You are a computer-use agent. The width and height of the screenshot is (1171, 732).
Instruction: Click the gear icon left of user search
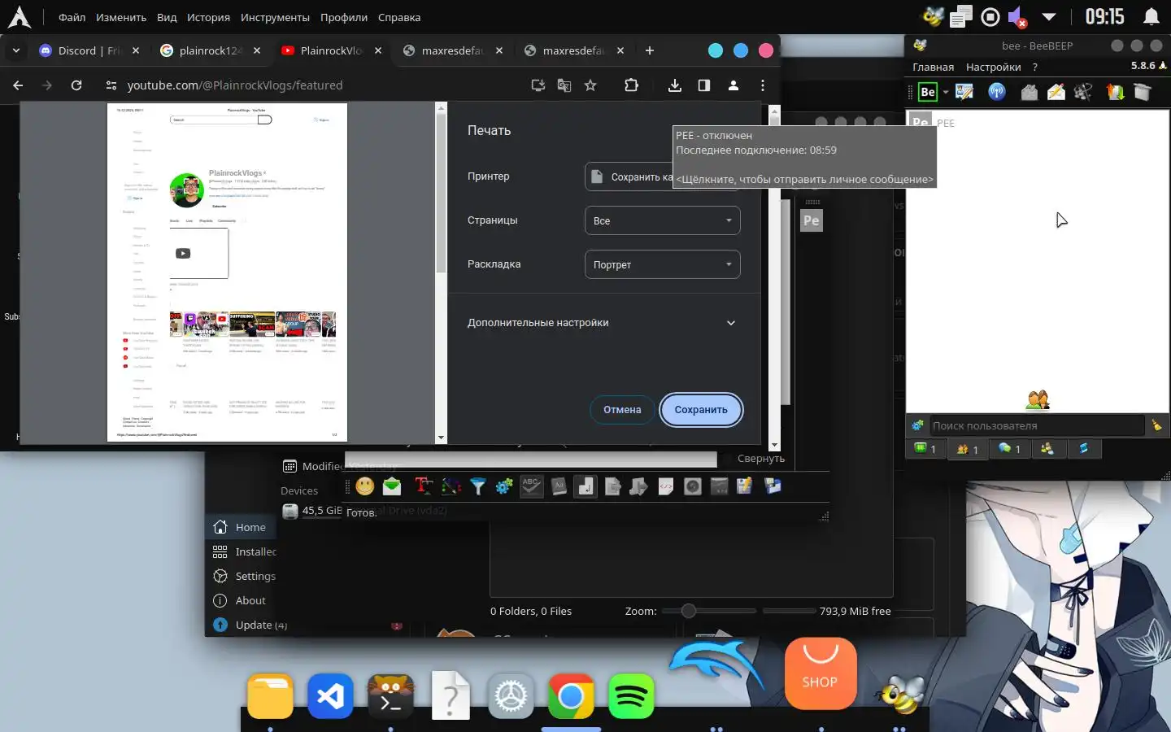(x=917, y=425)
